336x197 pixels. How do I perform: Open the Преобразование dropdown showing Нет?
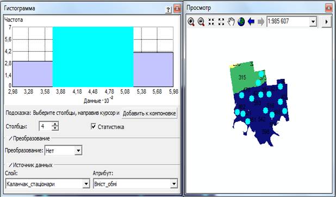point(78,151)
